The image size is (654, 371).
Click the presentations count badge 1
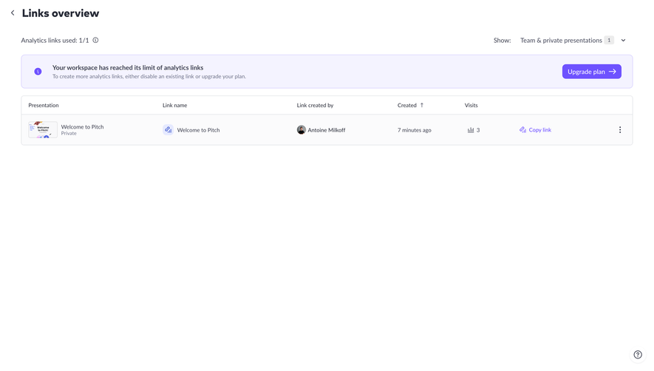pyautogui.click(x=609, y=40)
